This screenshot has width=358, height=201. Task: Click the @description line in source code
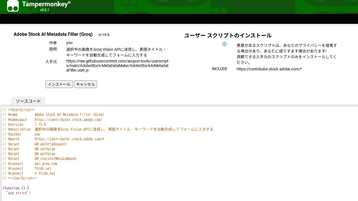[x=108, y=129]
